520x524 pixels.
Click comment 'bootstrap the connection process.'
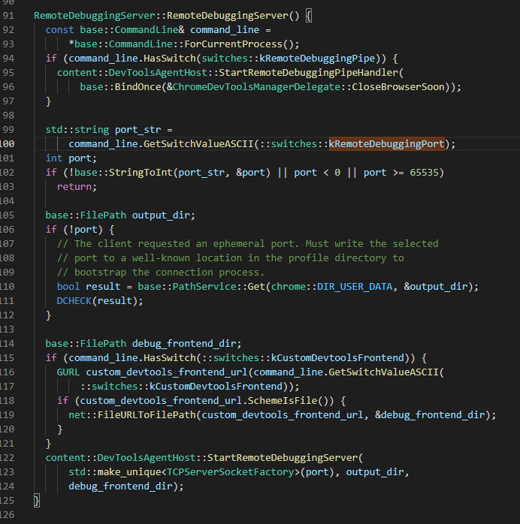tap(170, 273)
